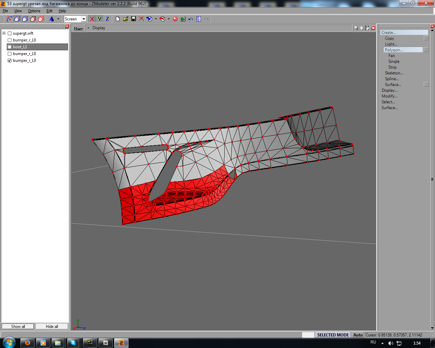Select the zoom magnifier viewport tool
435x348 pixels.
pos(356,28)
